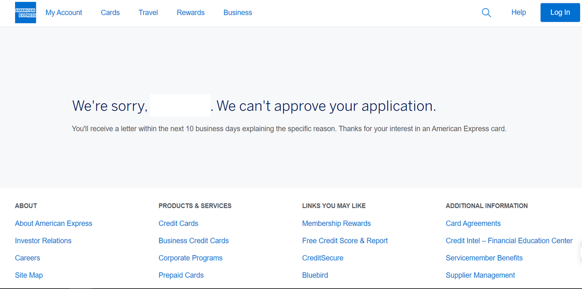Image resolution: width=582 pixels, height=289 pixels.
Task: Open the Site Map link
Action: pos(29,275)
